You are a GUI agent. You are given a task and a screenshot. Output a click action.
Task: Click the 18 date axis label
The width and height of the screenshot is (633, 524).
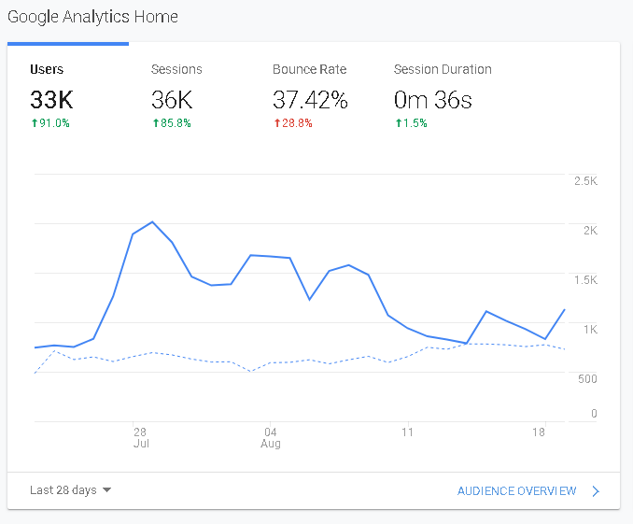(x=539, y=432)
